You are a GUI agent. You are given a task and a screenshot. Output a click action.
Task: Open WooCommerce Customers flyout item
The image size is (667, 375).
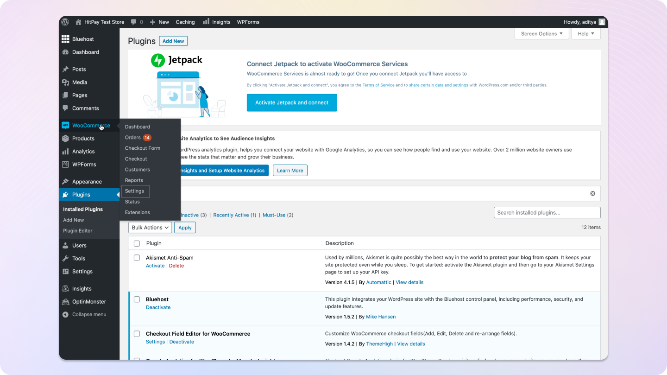click(x=138, y=169)
